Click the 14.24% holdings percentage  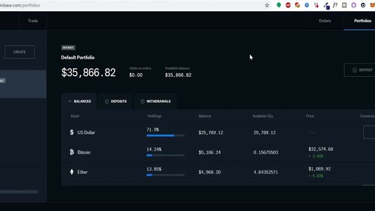154,149
